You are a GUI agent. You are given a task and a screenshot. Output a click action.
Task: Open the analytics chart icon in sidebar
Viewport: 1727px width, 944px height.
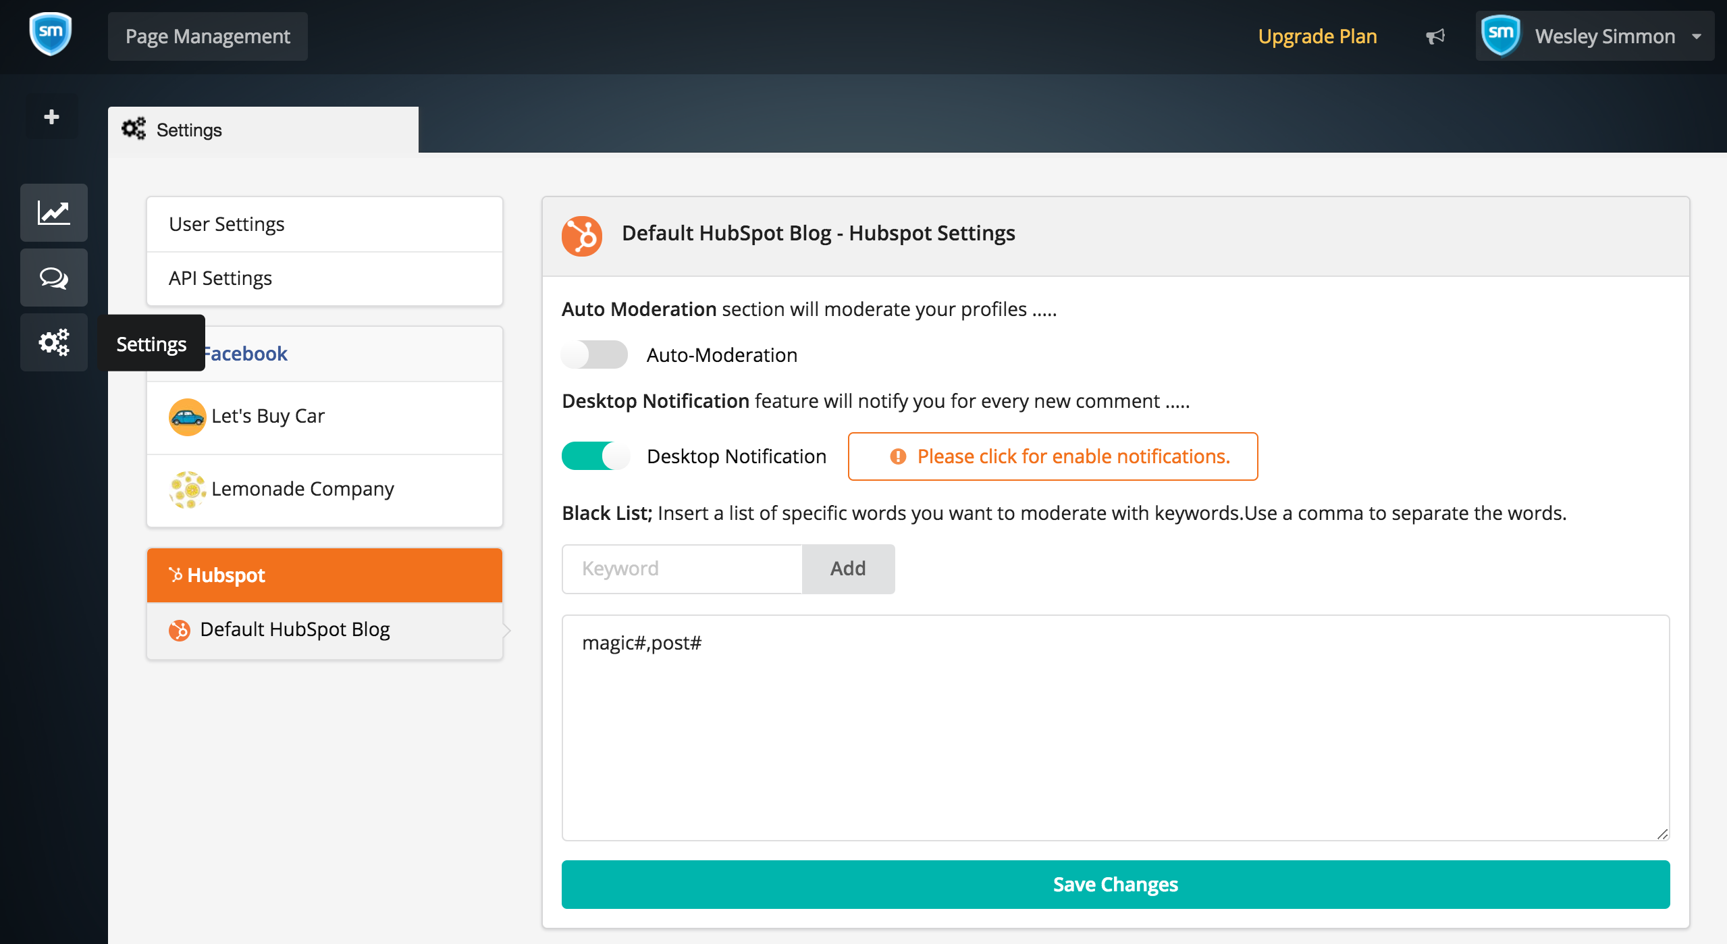(x=54, y=213)
